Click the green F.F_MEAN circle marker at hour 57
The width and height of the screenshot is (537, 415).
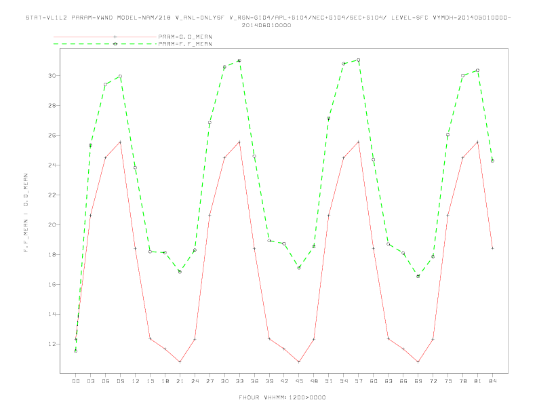click(359, 60)
